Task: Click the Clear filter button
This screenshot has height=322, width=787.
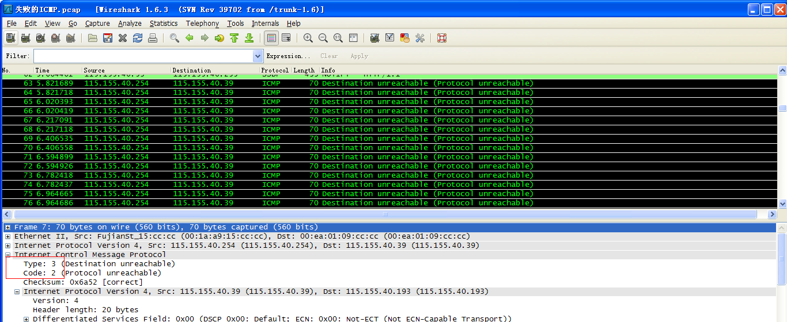Action: click(329, 56)
